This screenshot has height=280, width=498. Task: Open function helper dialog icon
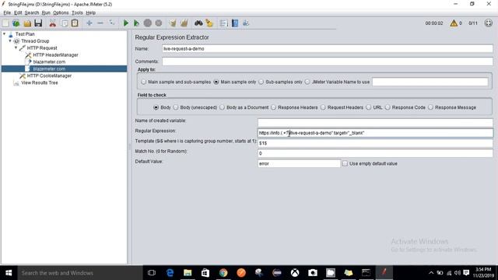click(223, 23)
